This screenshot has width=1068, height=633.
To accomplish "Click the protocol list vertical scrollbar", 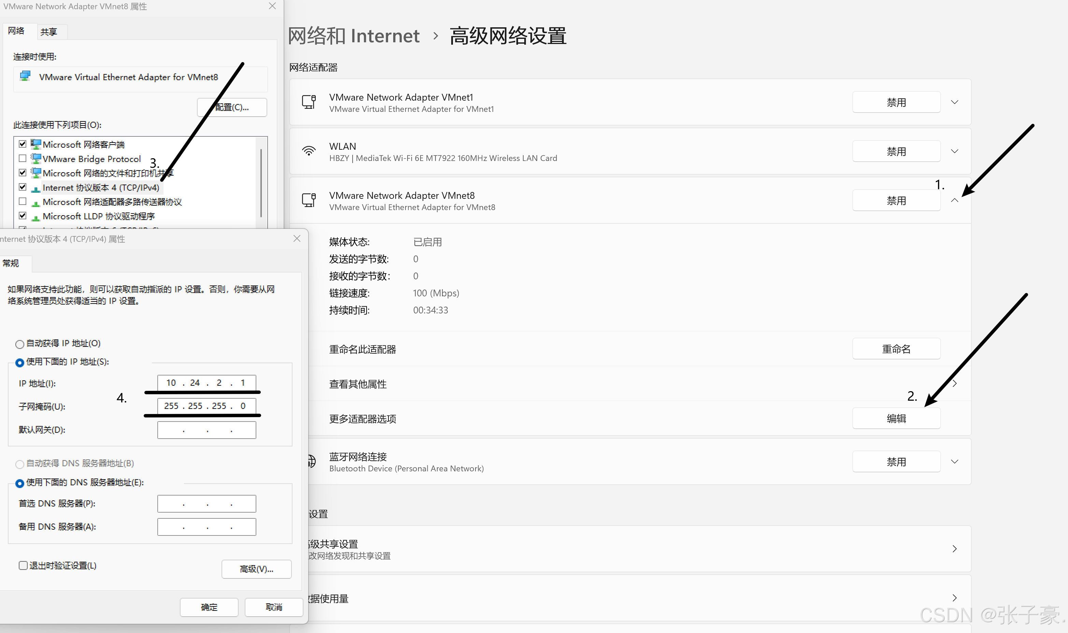I will (x=261, y=183).
